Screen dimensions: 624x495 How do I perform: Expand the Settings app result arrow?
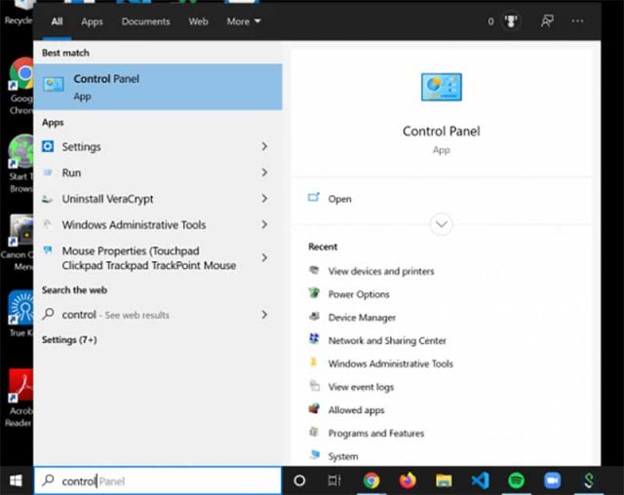tap(264, 147)
